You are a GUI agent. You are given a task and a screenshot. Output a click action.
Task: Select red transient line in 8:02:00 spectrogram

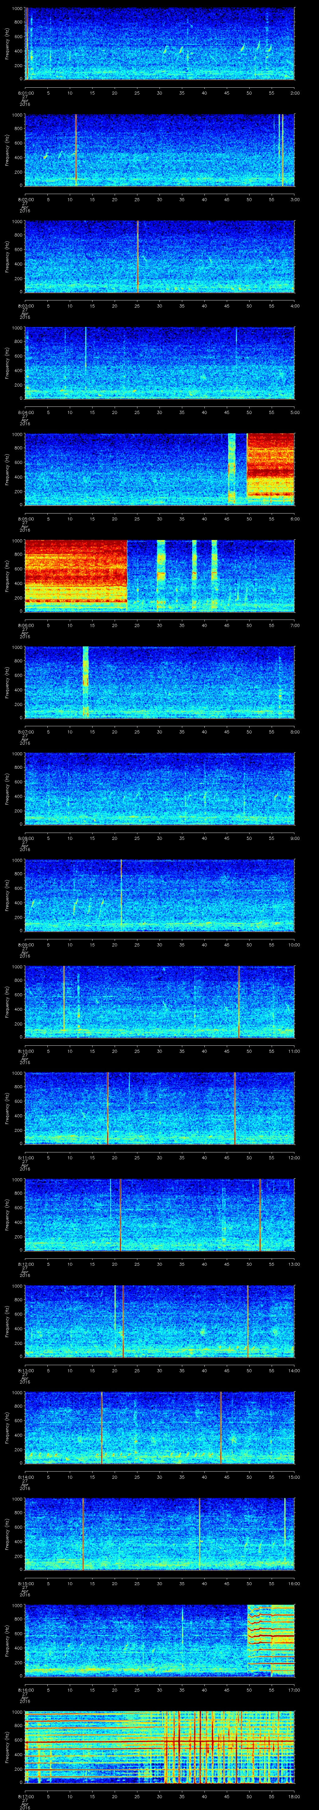pos(76,150)
